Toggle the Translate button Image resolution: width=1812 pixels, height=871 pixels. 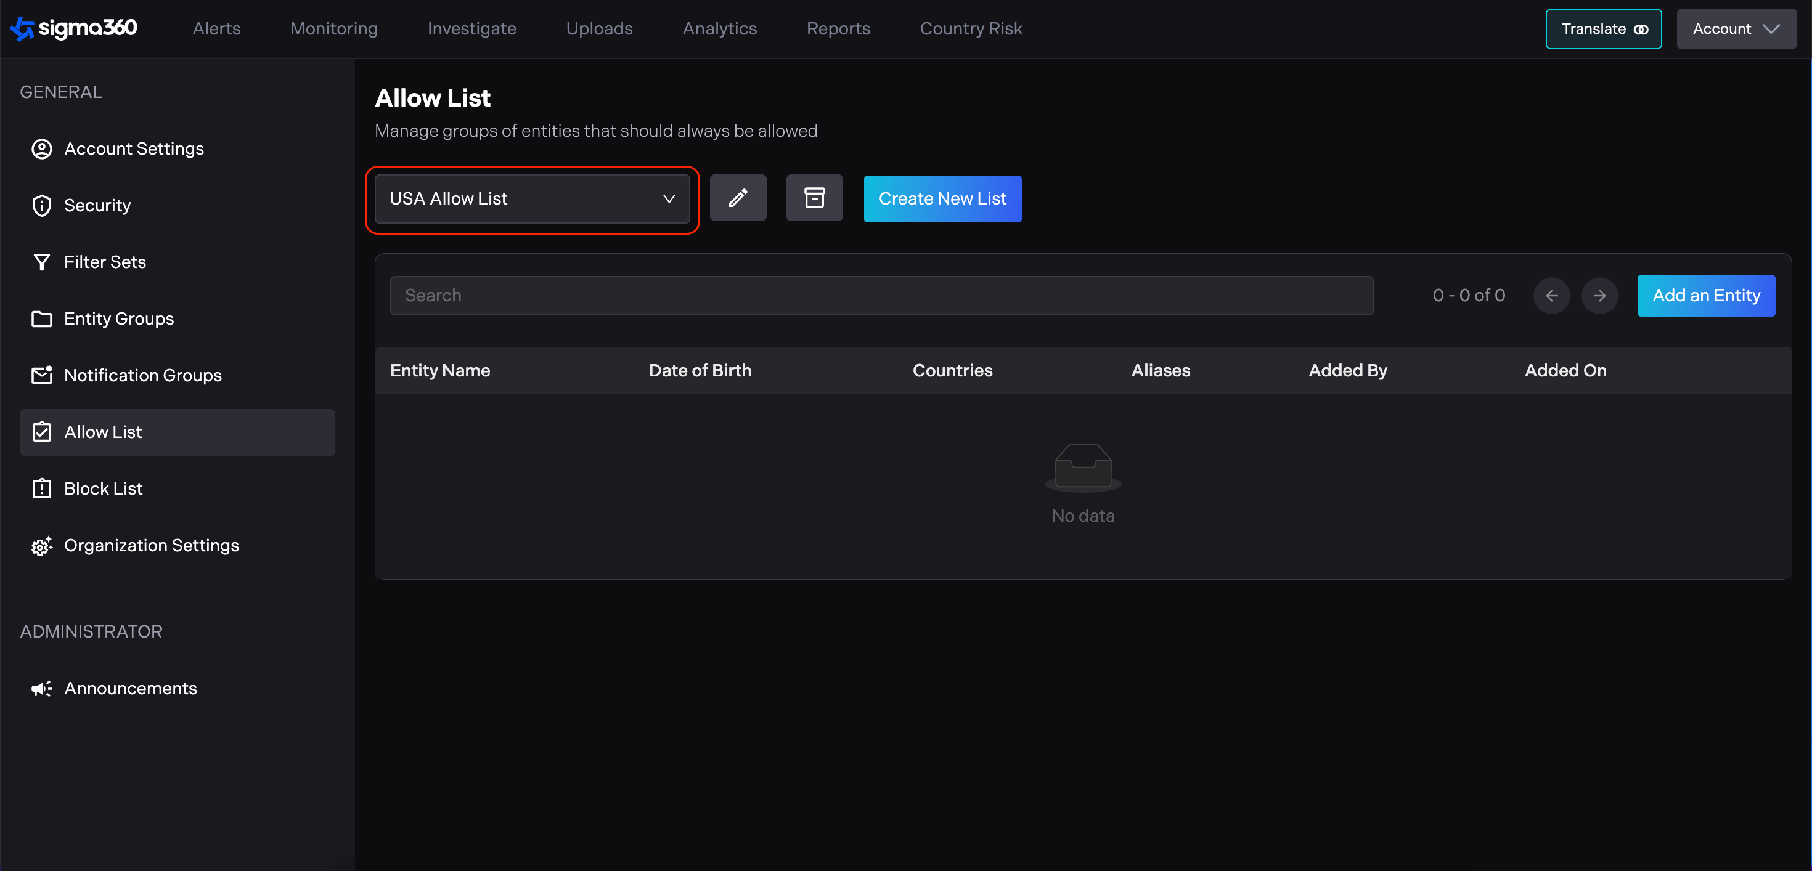(1603, 29)
